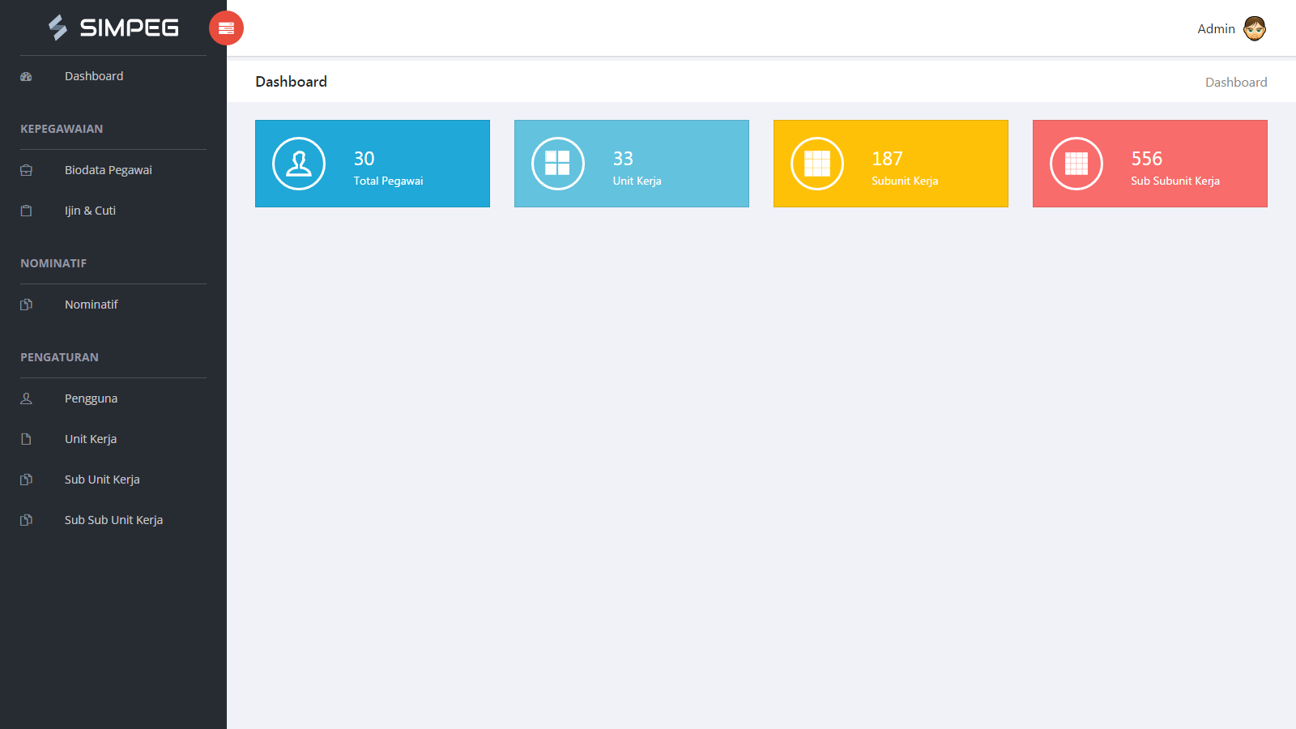Click the Ijin & Cuti clipboard icon
1296x729 pixels.
[x=26, y=211]
